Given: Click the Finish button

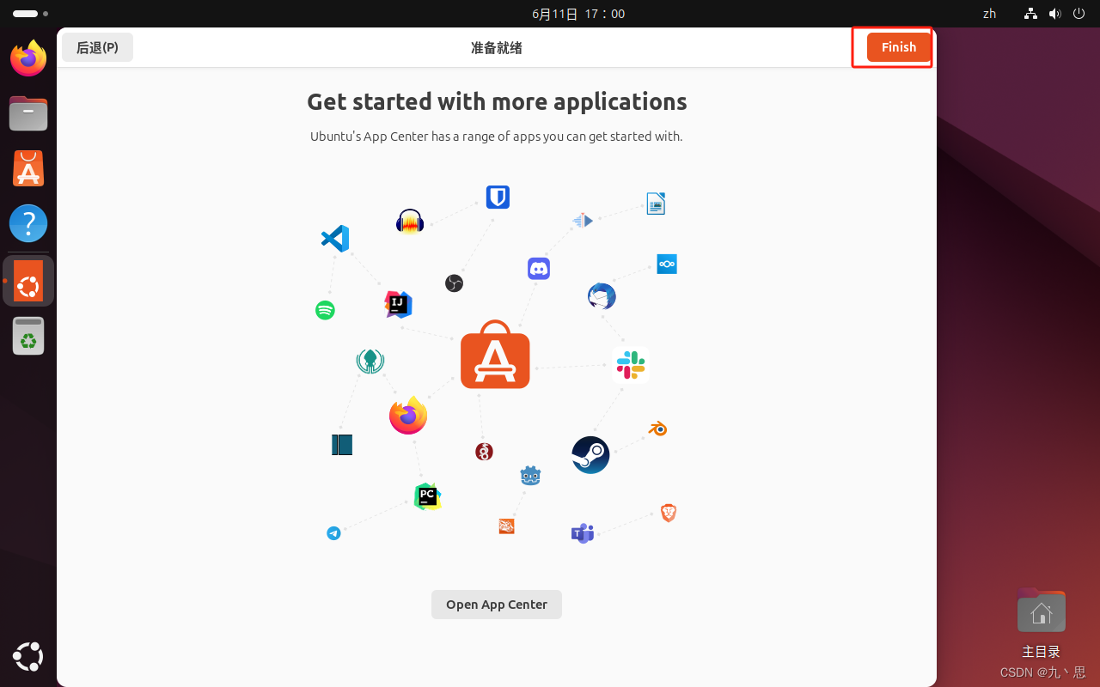Looking at the screenshot, I should tap(898, 47).
